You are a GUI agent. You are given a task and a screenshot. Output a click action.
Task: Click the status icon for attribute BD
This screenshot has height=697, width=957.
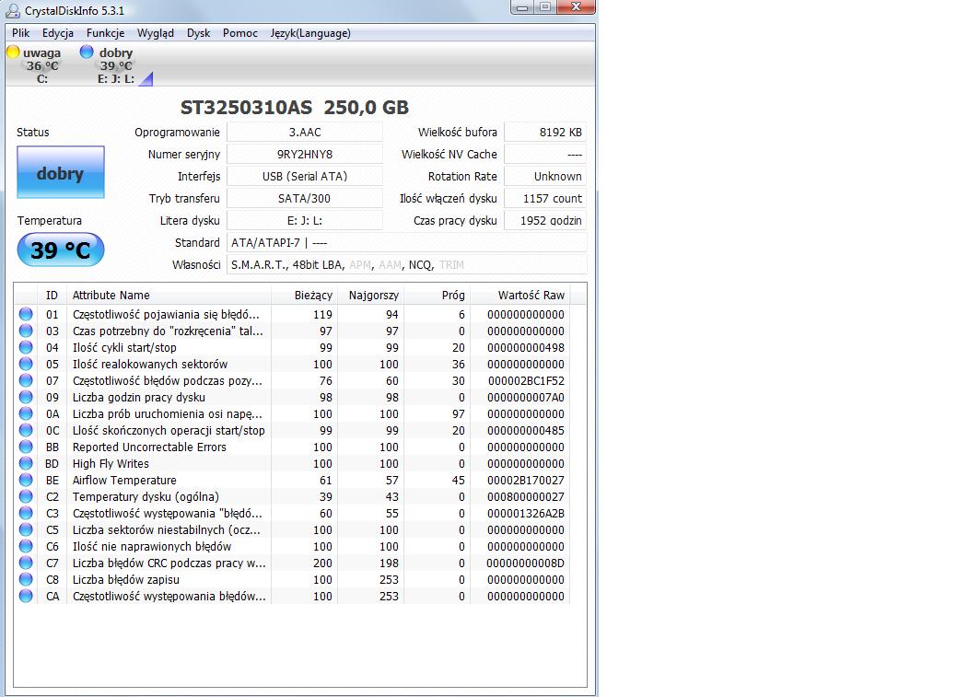(x=26, y=463)
